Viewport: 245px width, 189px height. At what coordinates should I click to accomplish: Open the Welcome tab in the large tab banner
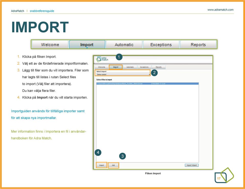tap(50, 45)
